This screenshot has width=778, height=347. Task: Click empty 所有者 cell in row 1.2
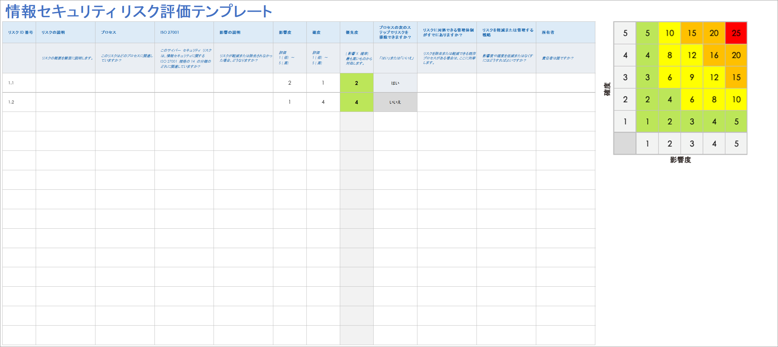(566, 102)
